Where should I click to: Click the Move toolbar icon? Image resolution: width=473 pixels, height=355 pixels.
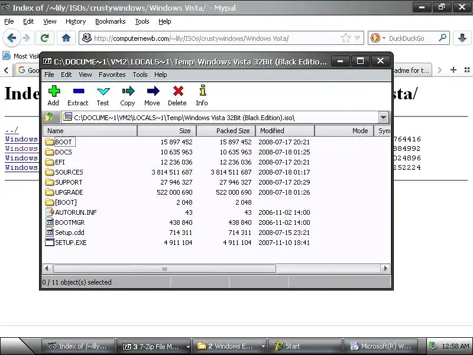click(x=153, y=91)
